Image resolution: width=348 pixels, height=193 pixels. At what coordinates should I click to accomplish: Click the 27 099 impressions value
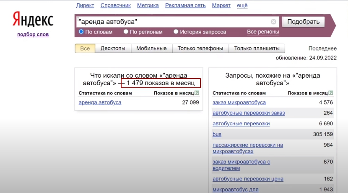click(190, 102)
